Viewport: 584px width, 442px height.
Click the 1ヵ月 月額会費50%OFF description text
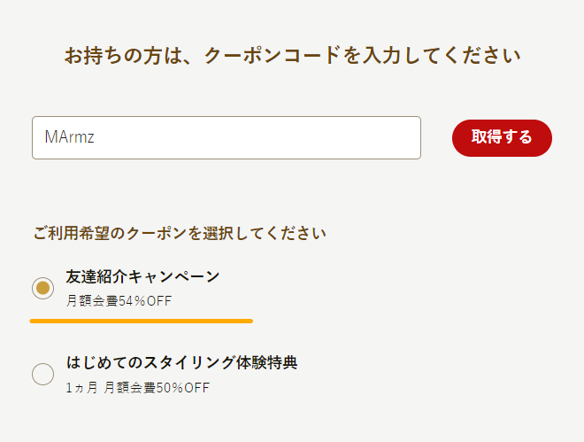[137, 388]
